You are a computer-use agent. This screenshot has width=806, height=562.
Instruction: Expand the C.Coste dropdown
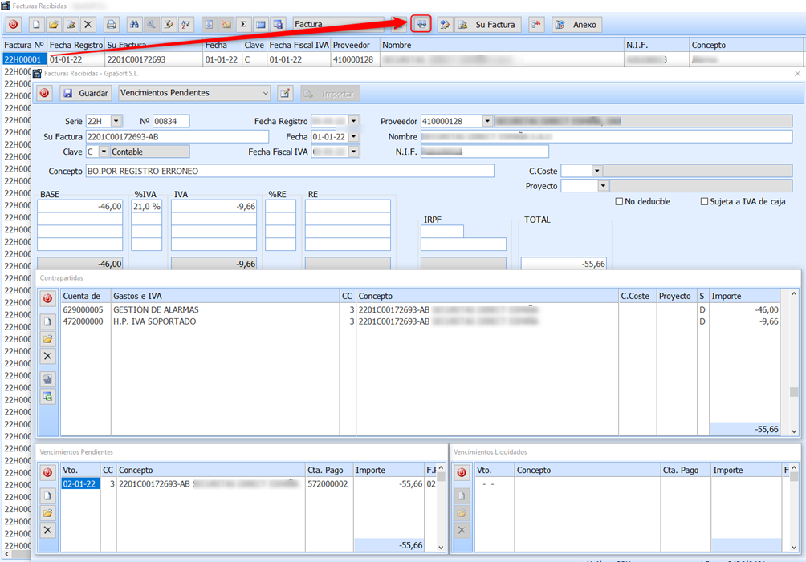pyautogui.click(x=596, y=171)
